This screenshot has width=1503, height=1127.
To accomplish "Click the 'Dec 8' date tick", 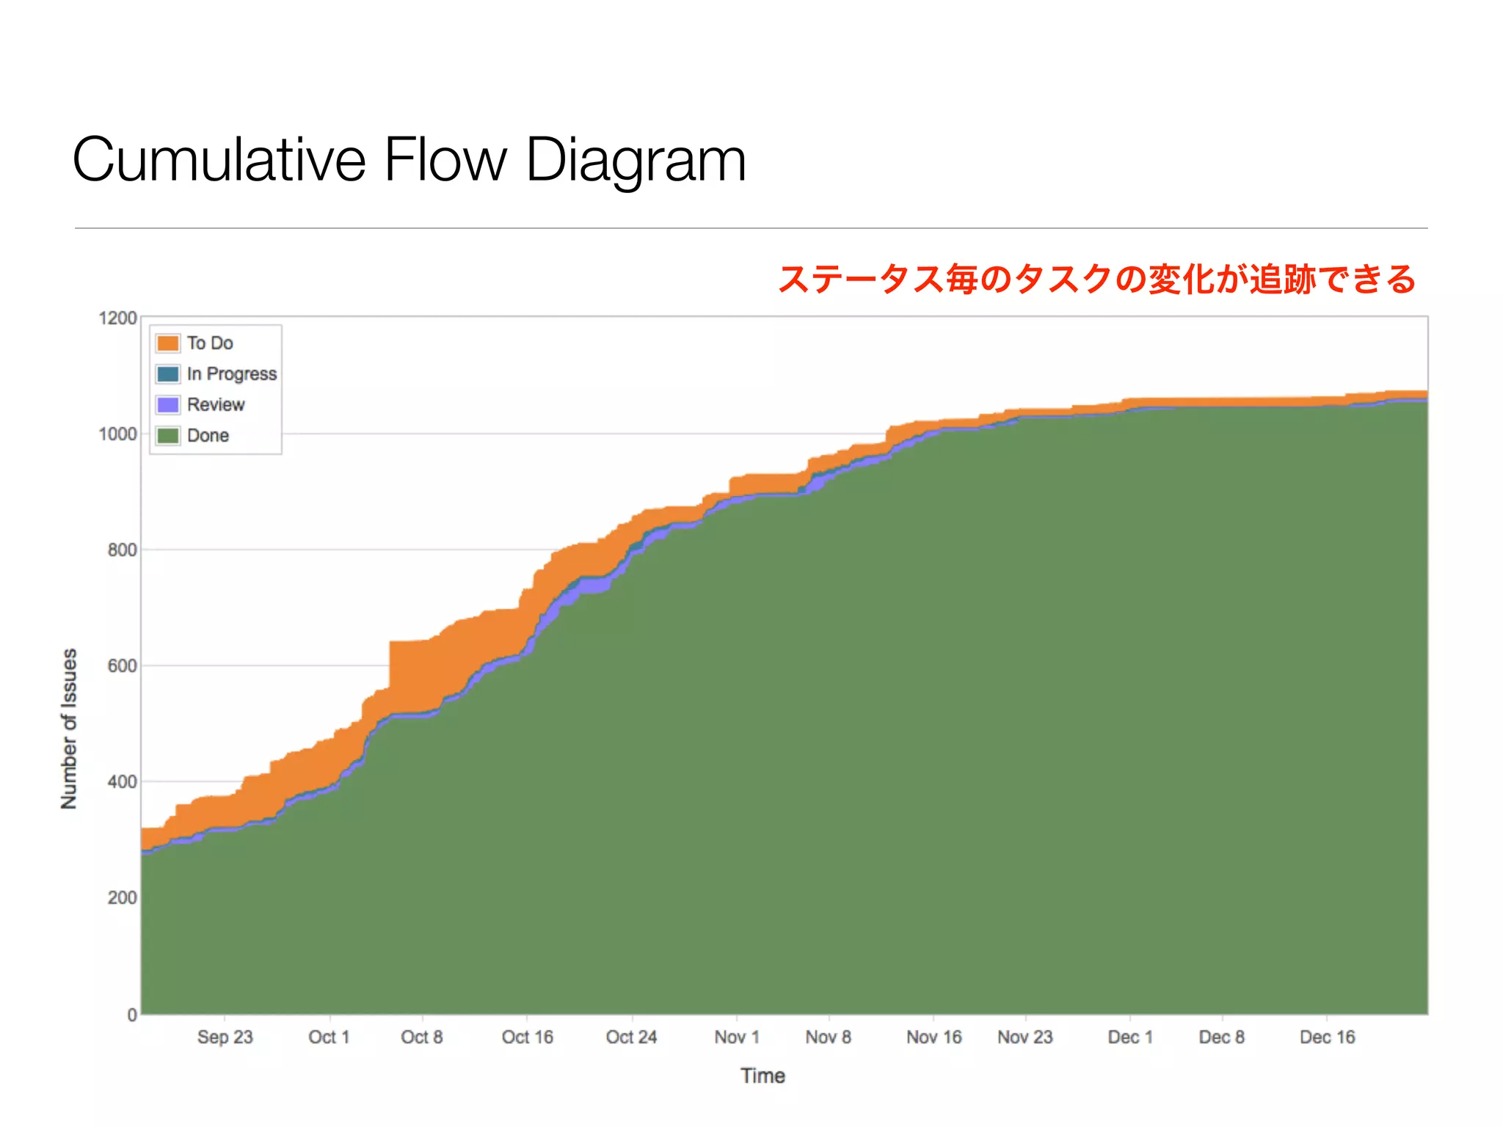I will [1222, 1037].
